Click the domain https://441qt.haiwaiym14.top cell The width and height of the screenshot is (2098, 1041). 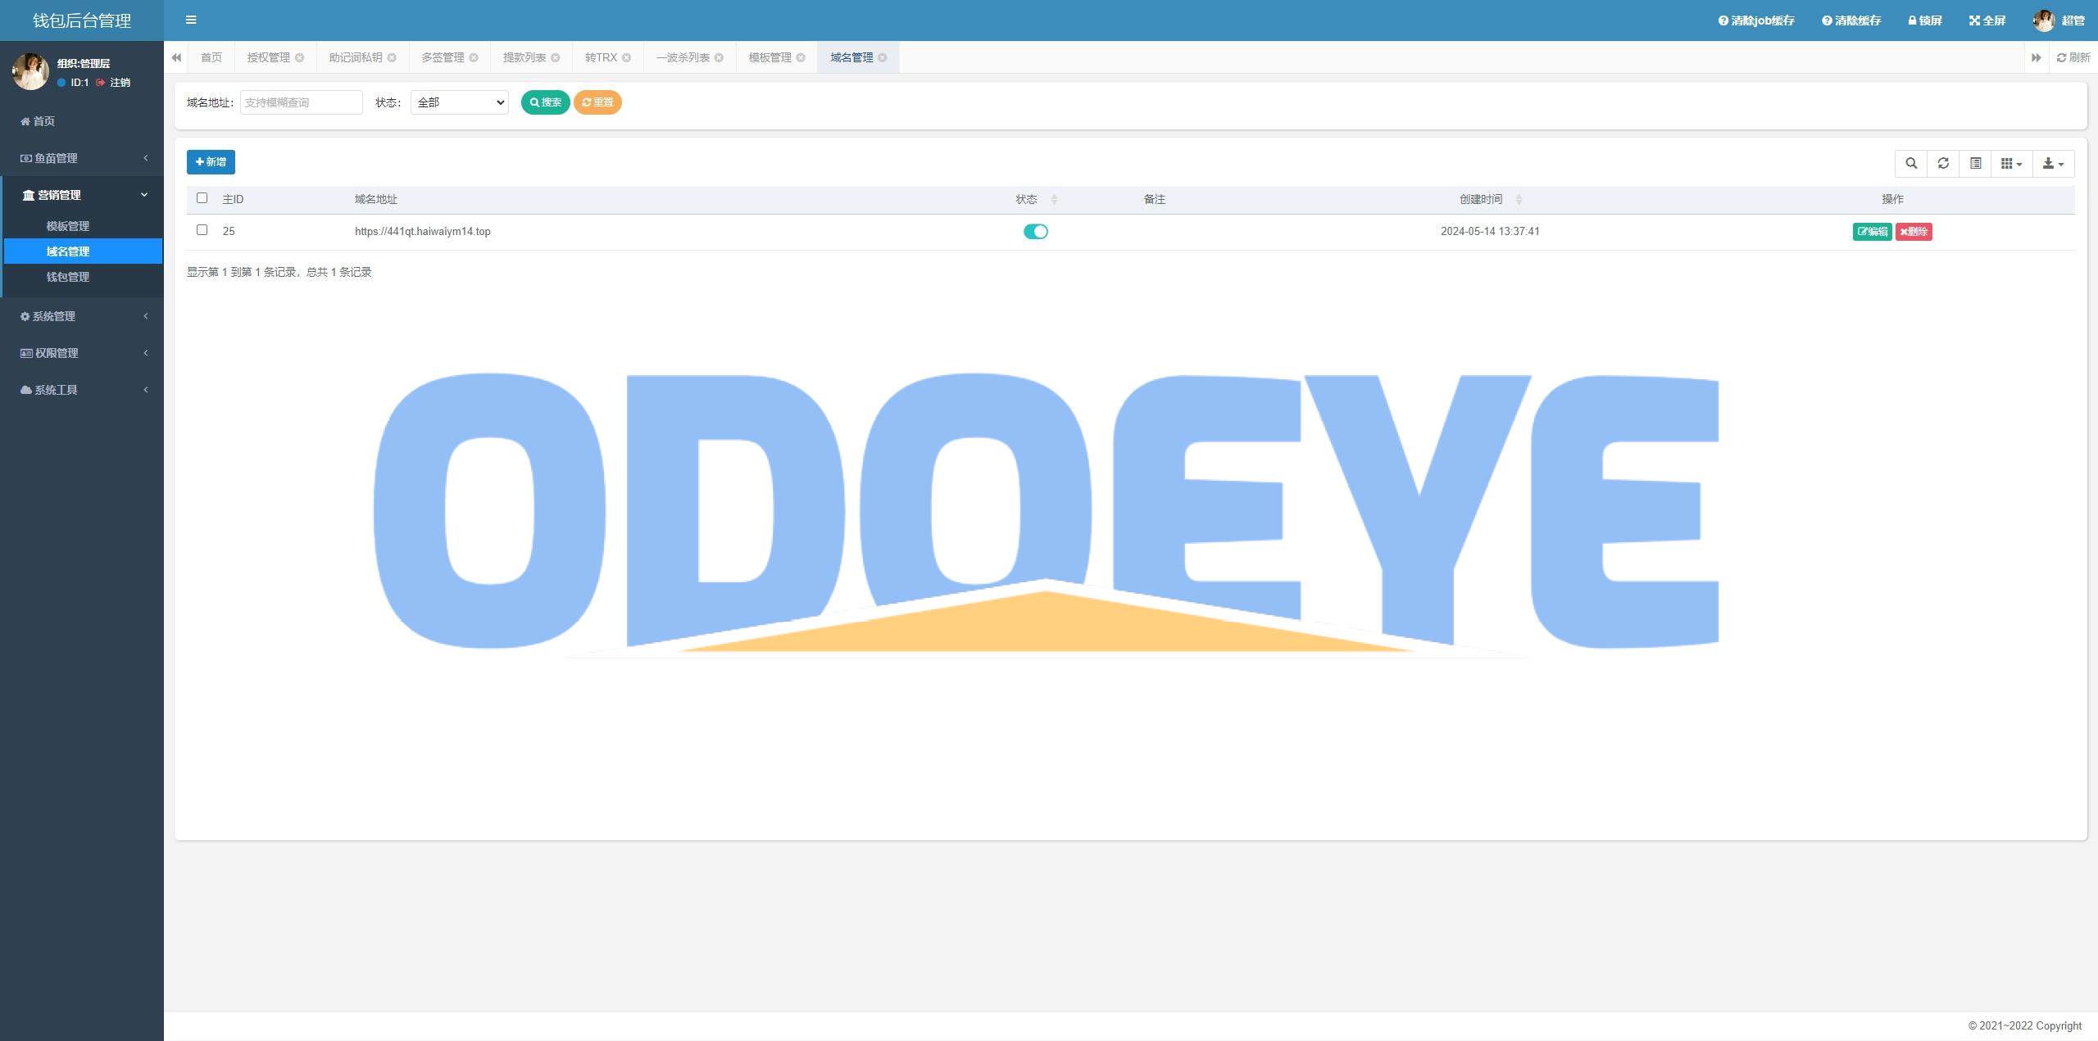tap(423, 232)
